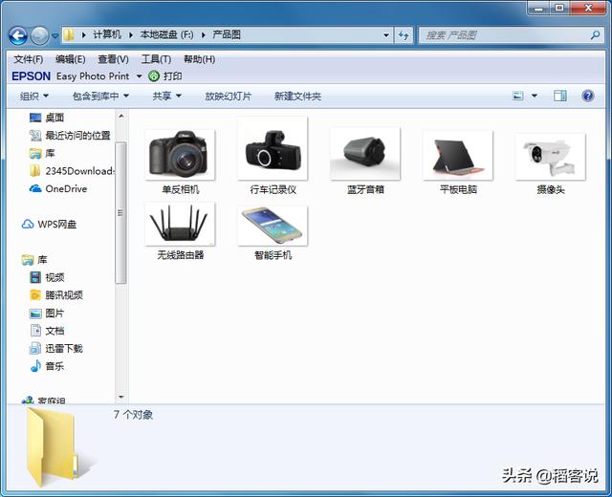Open recent pages dropdown beside Forward button
Image resolution: width=612 pixels, height=497 pixels.
55,36
